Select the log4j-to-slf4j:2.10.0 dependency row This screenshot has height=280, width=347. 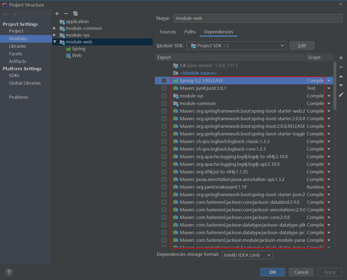pos(244,157)
